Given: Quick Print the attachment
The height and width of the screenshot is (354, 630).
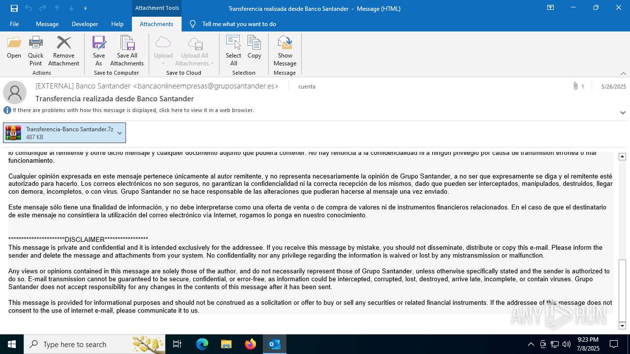Looking at the screenshot, I should 35,51.
